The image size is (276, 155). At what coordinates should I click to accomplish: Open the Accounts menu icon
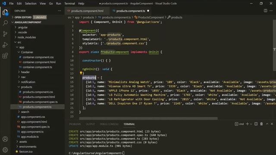coord(5,139)
